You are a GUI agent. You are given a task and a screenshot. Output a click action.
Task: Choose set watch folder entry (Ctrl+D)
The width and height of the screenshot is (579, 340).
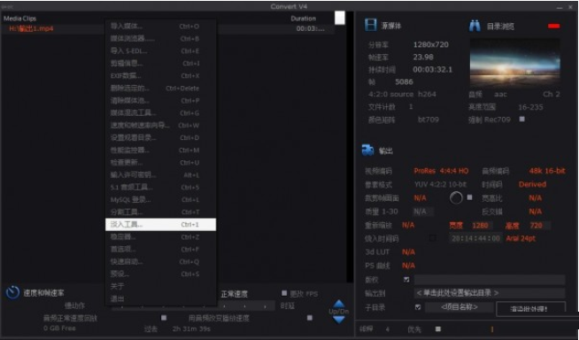(x=160, y=138)
